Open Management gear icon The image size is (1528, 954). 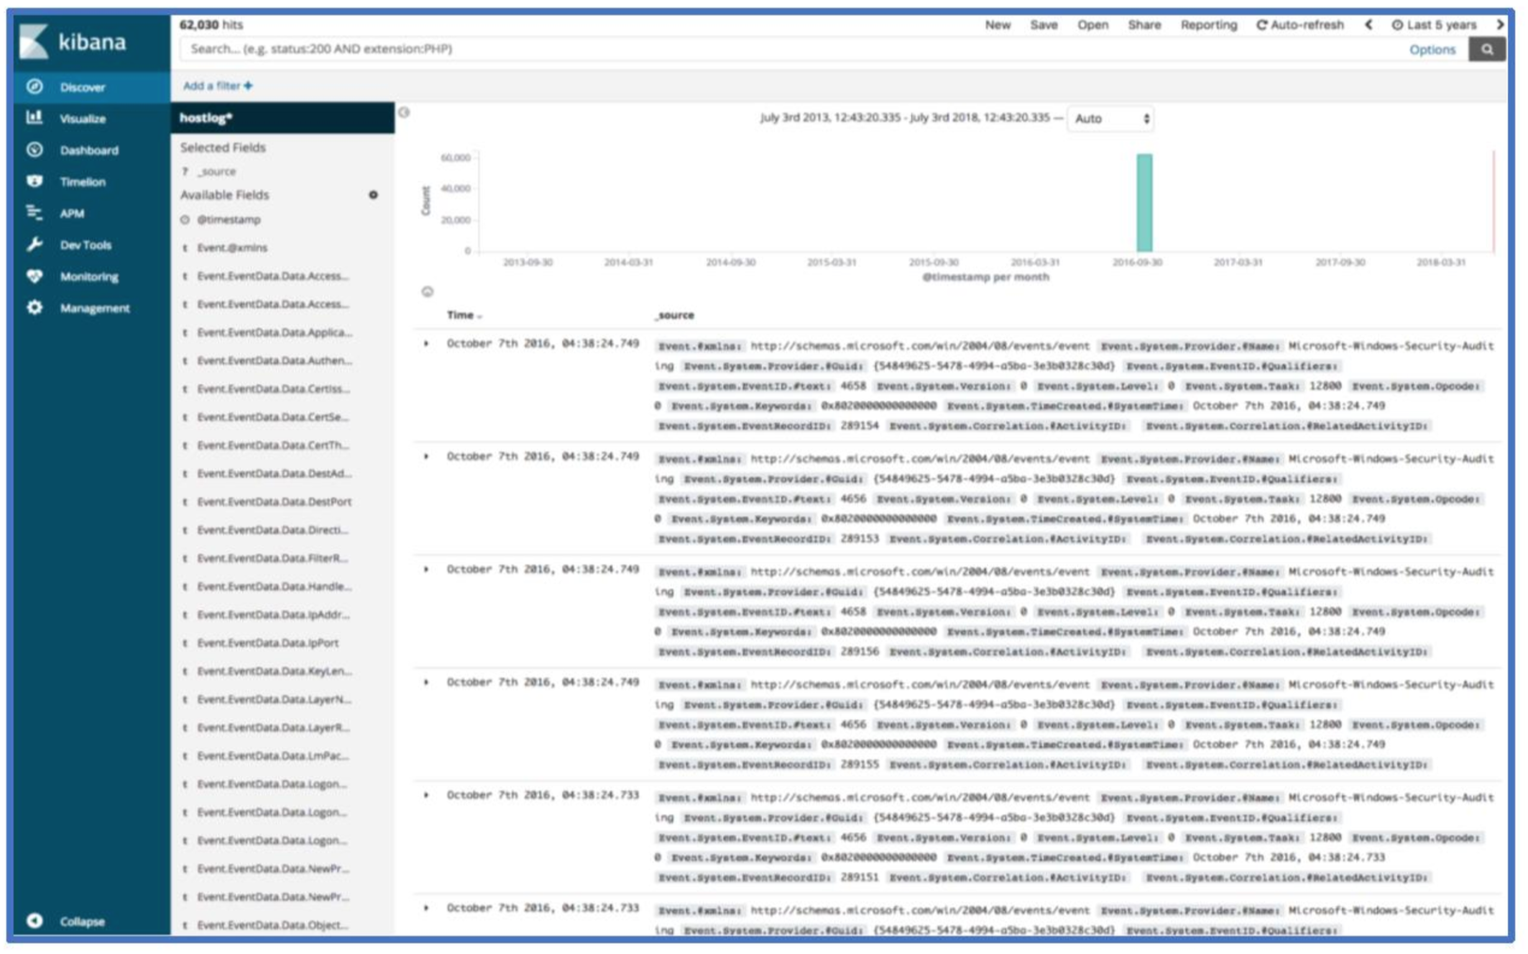[35, 307]
